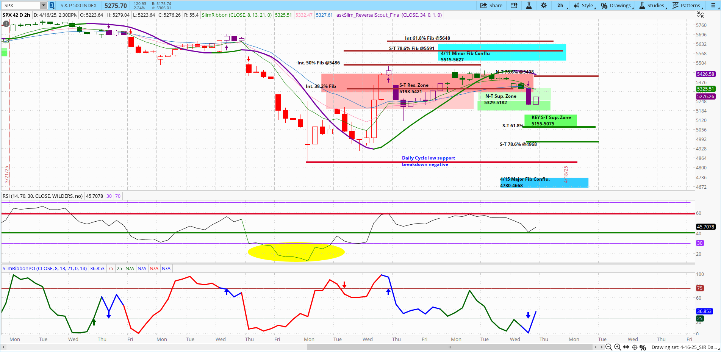Click the chart settings gear icon
This screenshot has height=352, width=721.
[x=544, y=5]
